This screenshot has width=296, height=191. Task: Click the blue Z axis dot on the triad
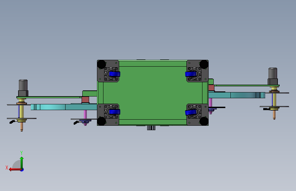coord(22,170)
